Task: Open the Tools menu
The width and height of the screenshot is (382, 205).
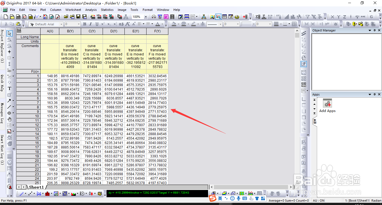Action: coord(134,10)
